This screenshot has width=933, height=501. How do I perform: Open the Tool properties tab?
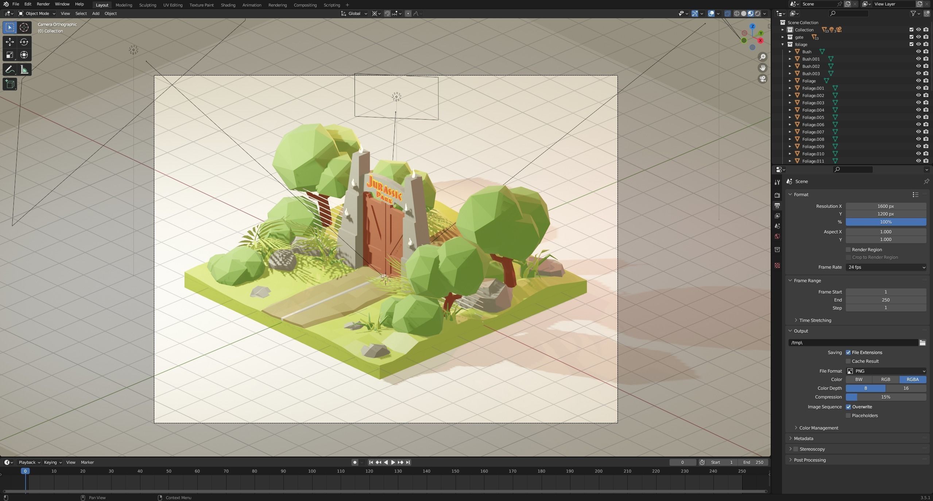point(777,182)
